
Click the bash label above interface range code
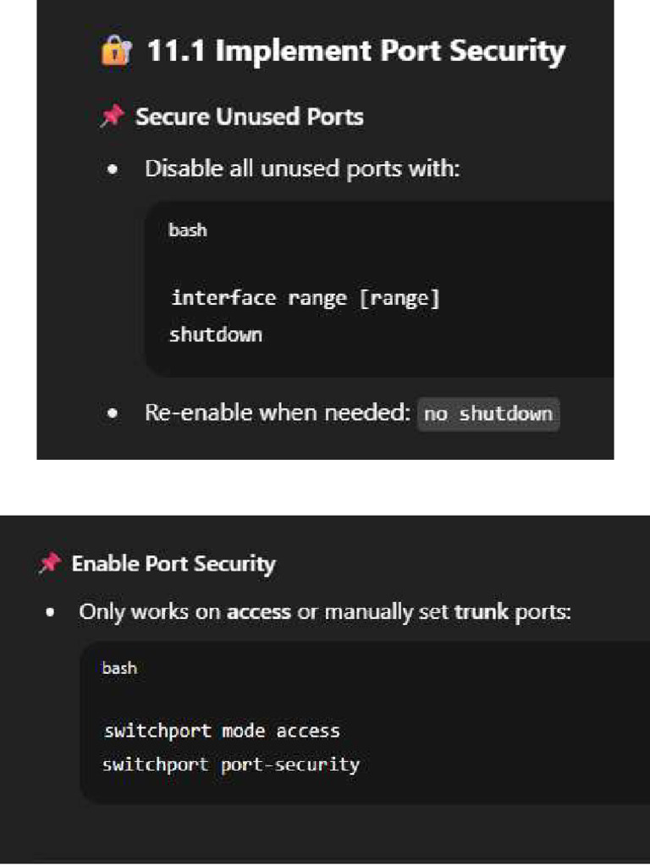pyautogui.click(x=187, y=229)
